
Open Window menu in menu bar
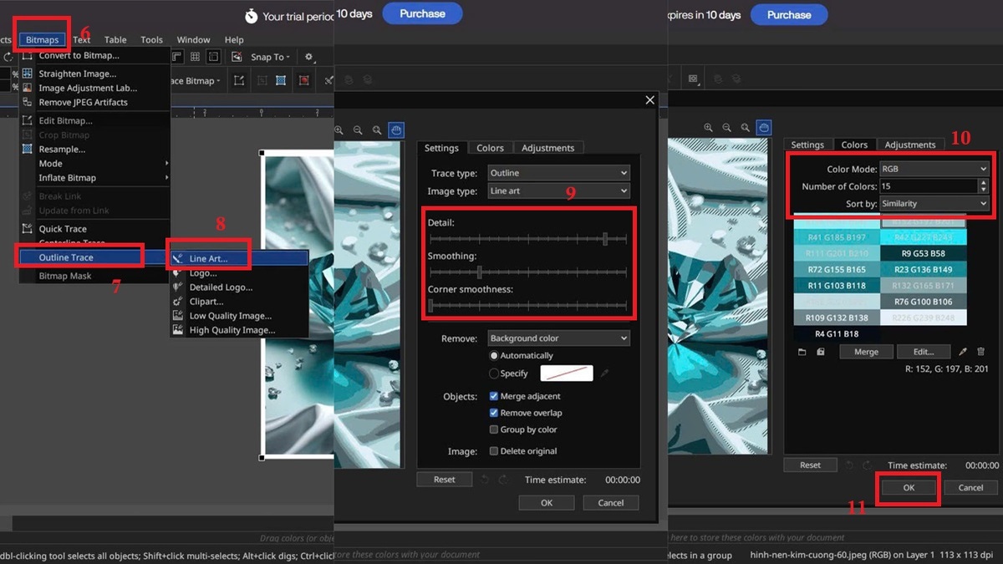tap(193, 39)
